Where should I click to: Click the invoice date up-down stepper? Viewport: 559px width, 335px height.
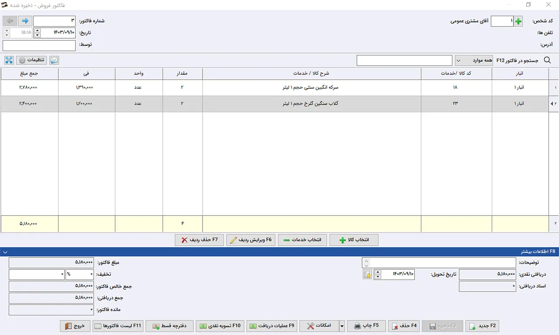[37, 33]
